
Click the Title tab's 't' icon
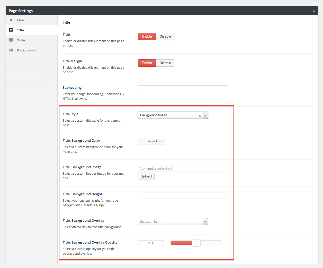11,30
